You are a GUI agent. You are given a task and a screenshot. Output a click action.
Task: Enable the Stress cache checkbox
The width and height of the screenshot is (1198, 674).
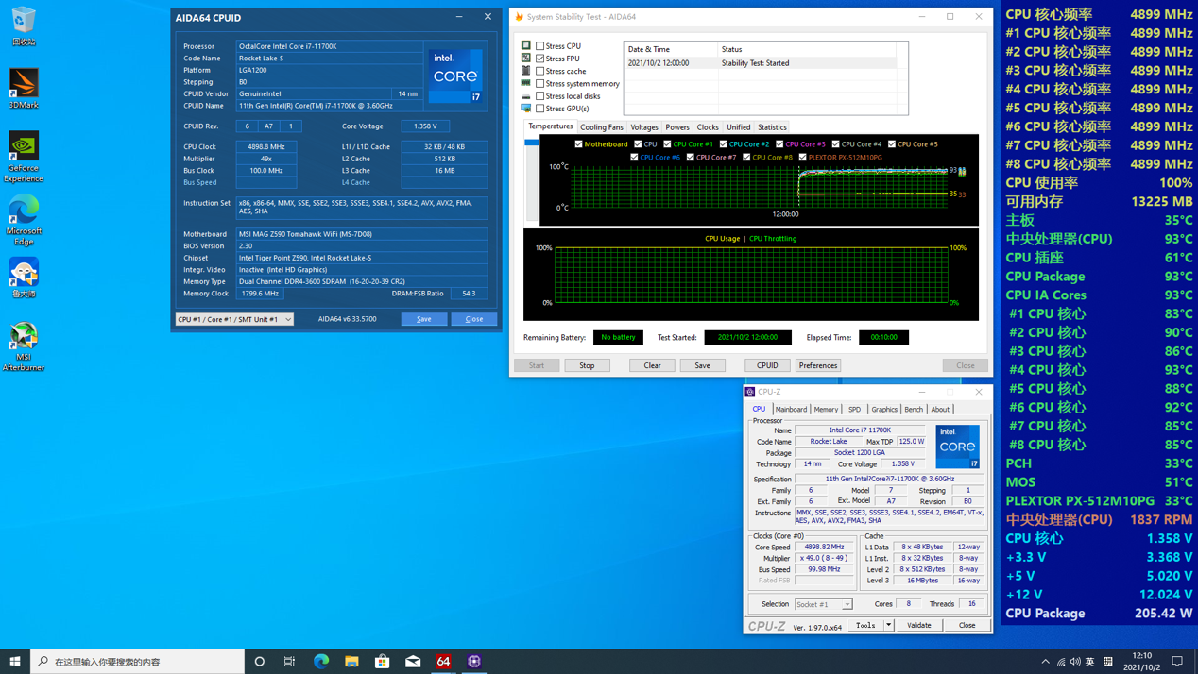point(540,71)
